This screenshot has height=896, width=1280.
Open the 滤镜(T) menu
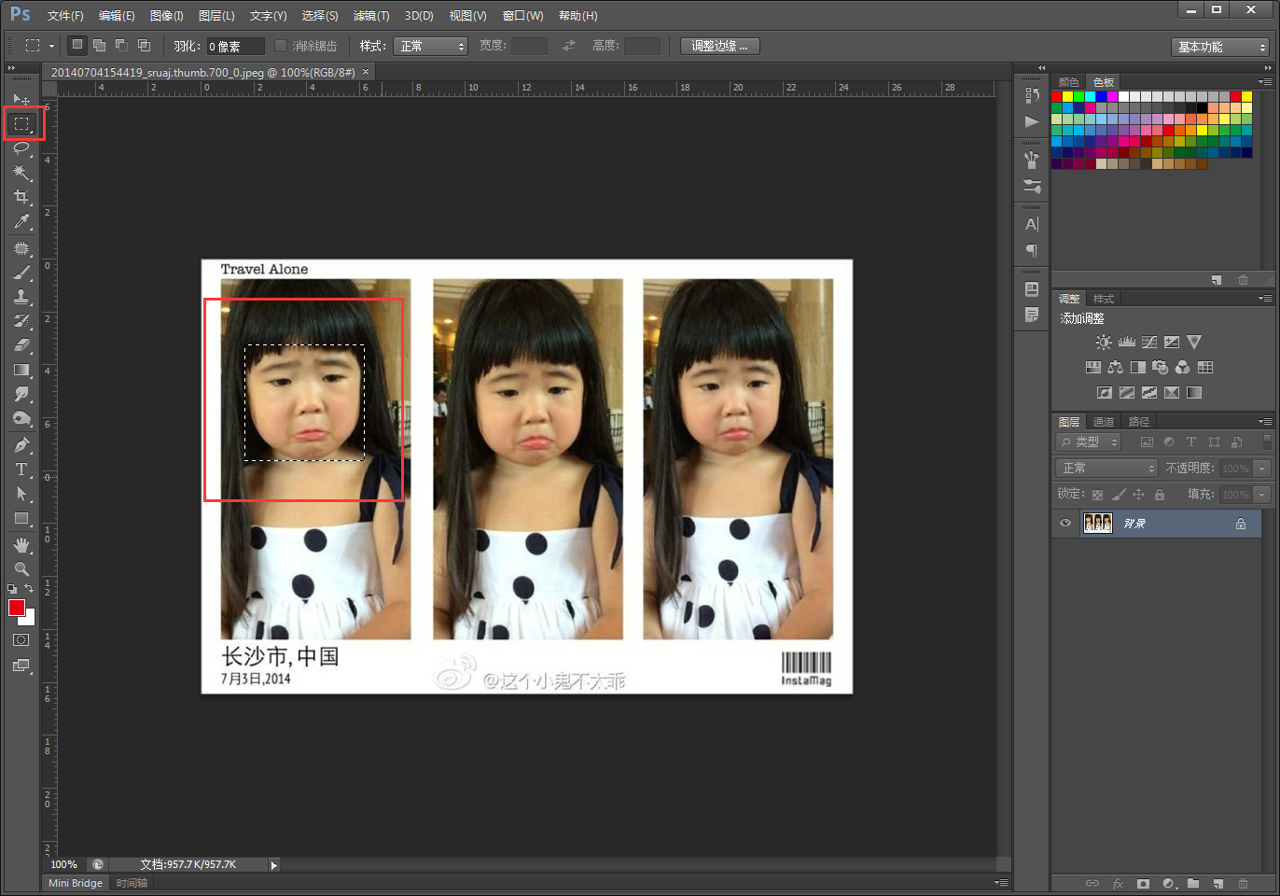371,16
